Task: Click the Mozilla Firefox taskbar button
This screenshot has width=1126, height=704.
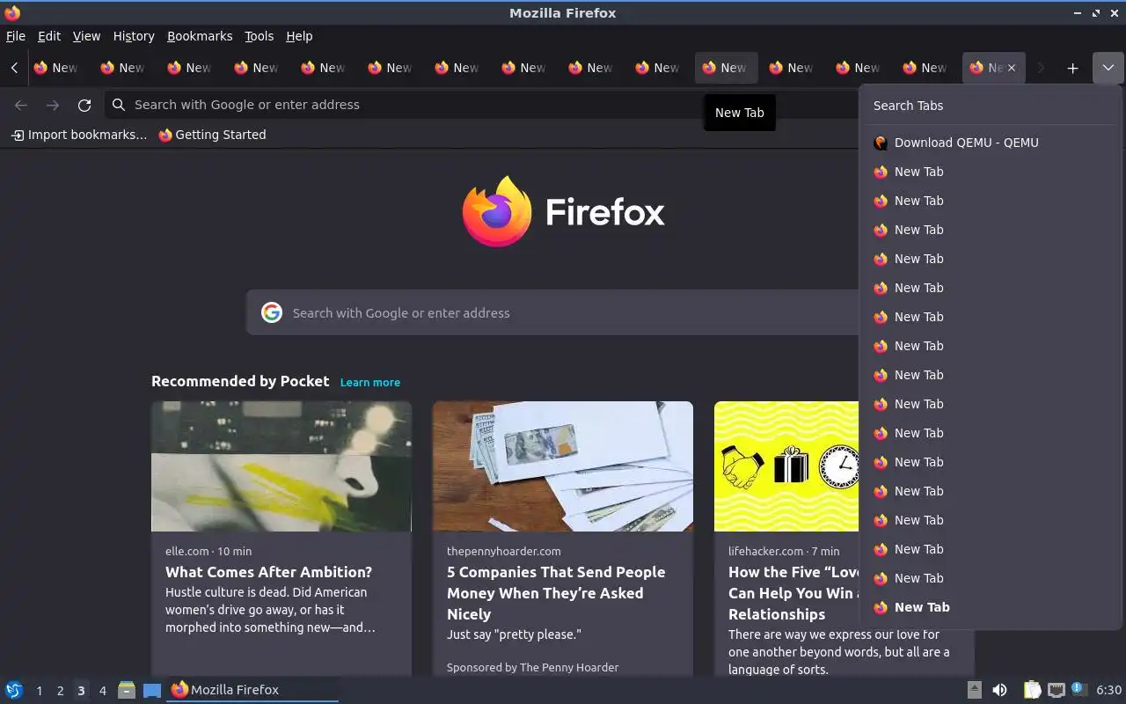Action: click(252, 690)
